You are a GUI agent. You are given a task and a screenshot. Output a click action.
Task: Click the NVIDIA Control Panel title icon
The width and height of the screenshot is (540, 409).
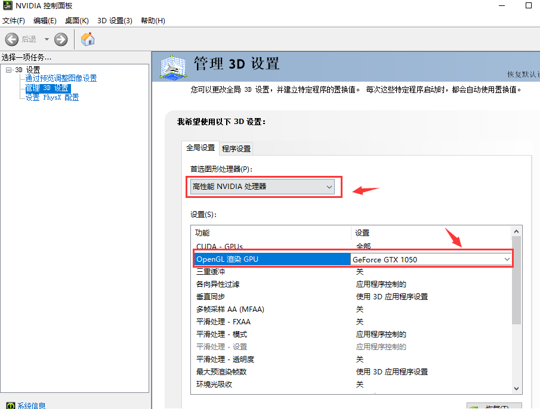pyautogui.click(x=7, y=5)
